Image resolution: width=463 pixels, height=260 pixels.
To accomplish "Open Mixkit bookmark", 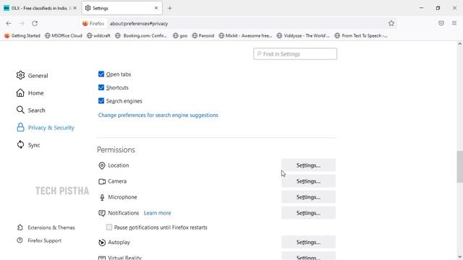I will tap(245, 35).
